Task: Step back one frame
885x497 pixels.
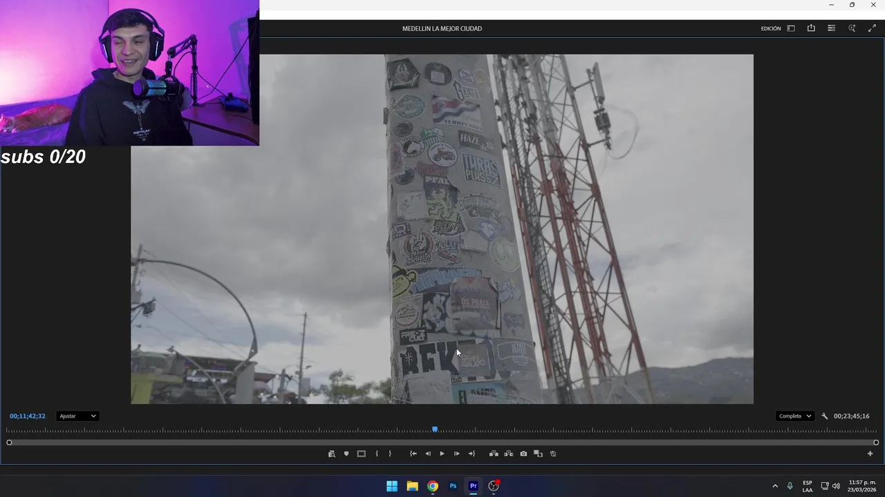Action: (427, 454)
